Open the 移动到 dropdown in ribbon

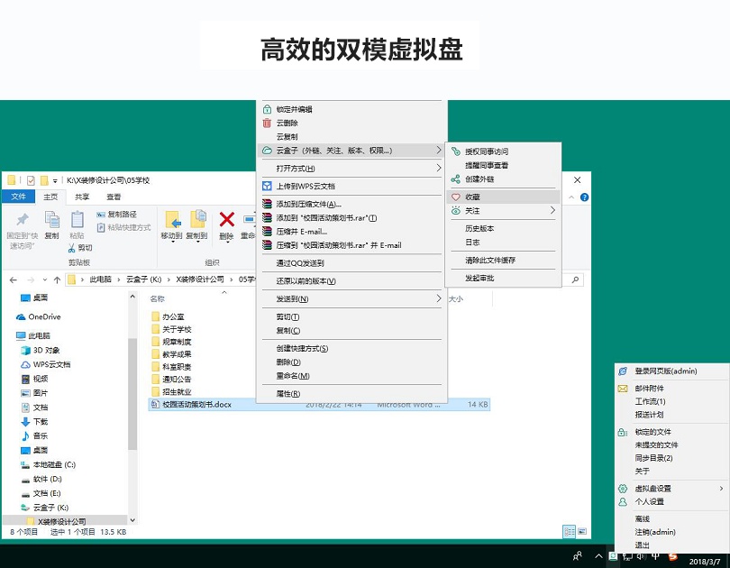[x=172, y=240]
